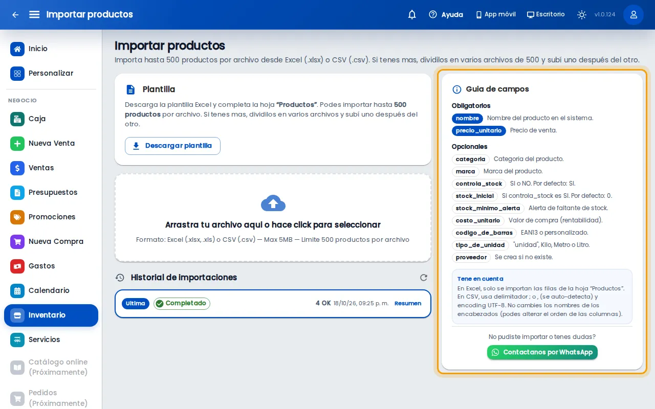
Task: Click the file drop zone to select a file
Action: 273,218
